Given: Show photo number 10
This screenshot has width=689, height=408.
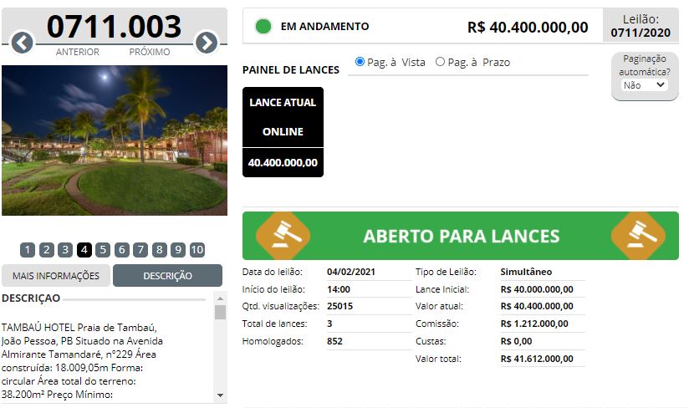Looking at the screenshot, I should 197,250.
